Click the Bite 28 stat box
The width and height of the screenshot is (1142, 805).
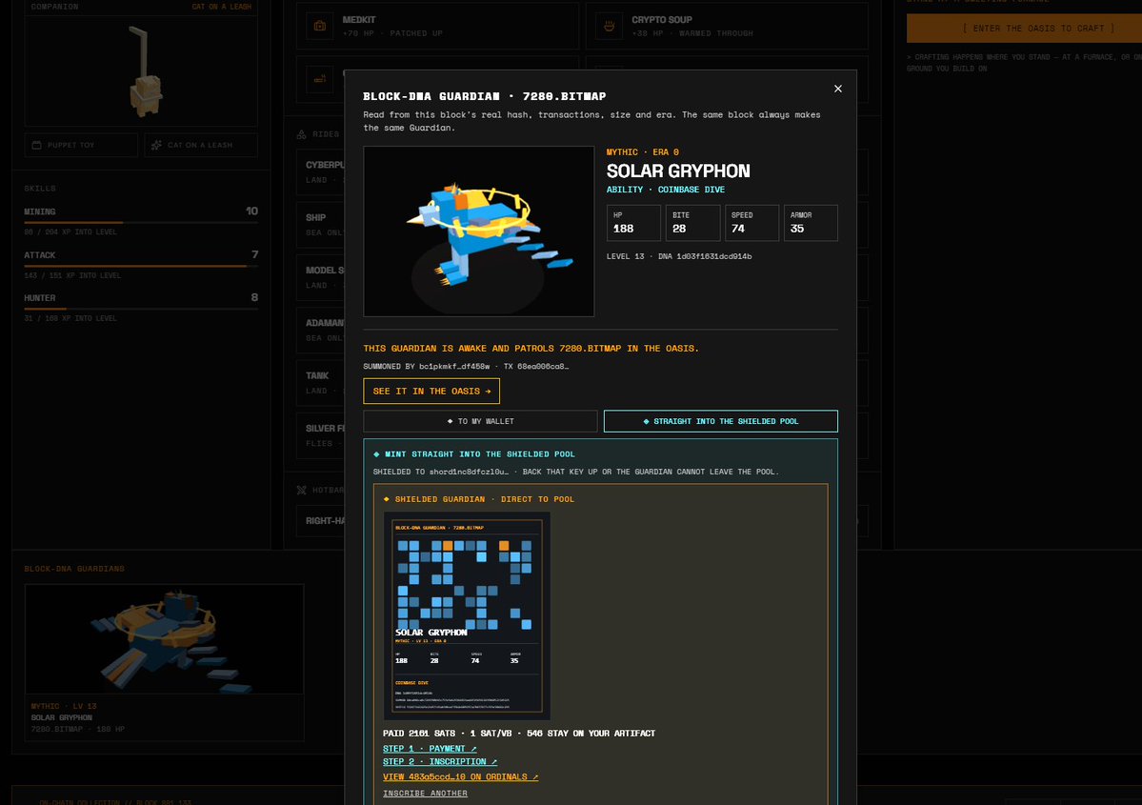point(692,223)
